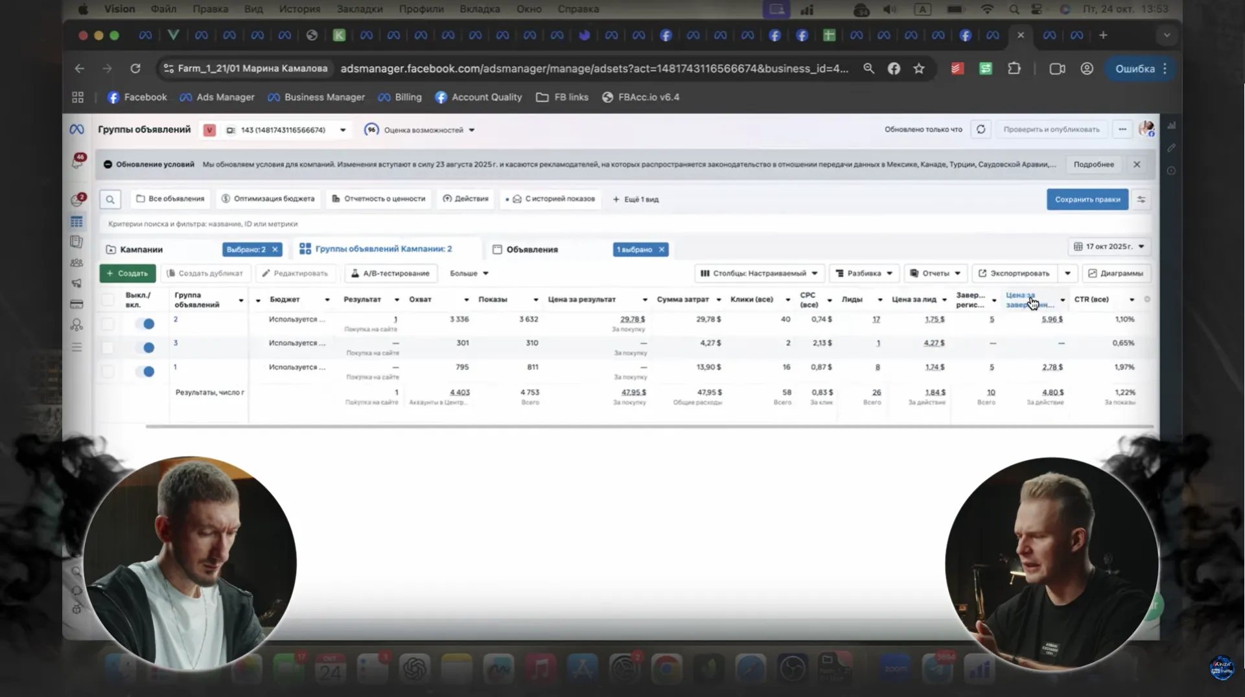The width and height of the screenshot is (1245, 697).
Task: Open the charts icon in right side rail
Action: pos(1171,126)
